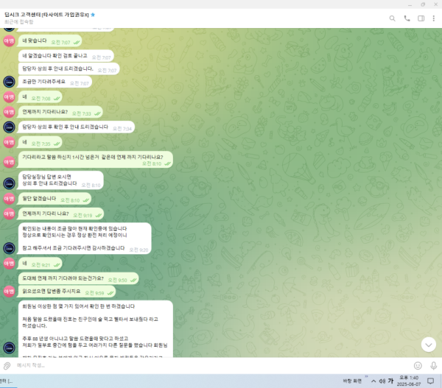Viewport: 442px width, 388px height.
Task: Click pink avatar beside 언제까지 기다리나요? 7:33 message
Action: point(9,112)
